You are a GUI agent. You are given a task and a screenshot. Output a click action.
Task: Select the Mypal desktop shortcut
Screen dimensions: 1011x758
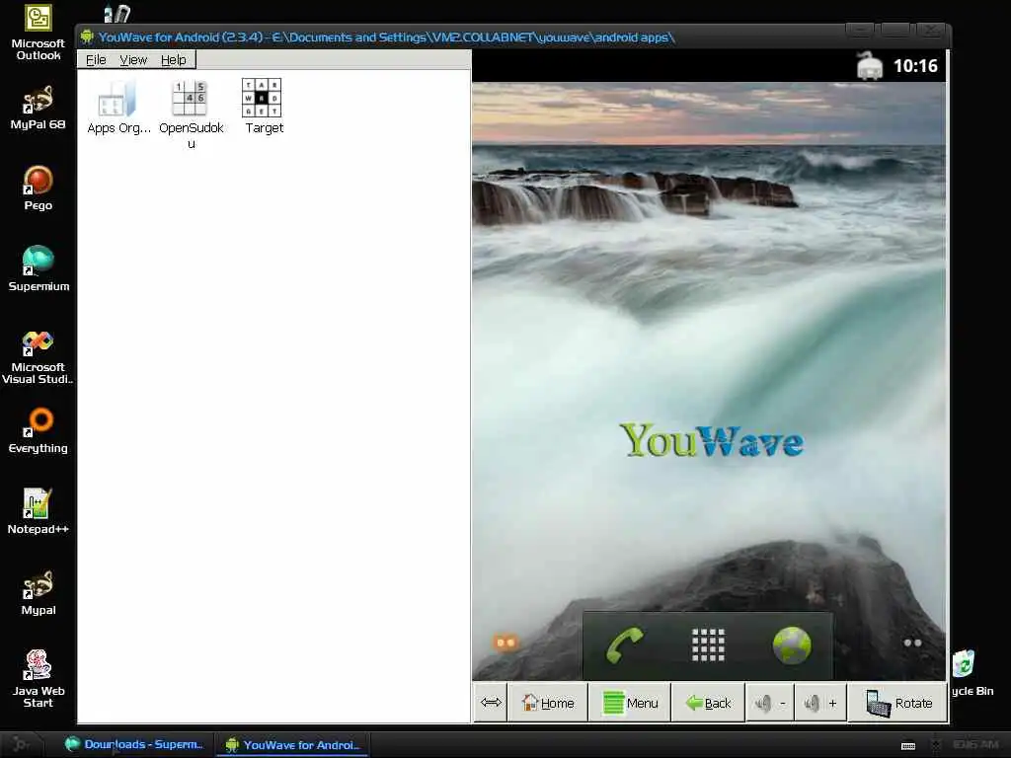click(39, 593)
